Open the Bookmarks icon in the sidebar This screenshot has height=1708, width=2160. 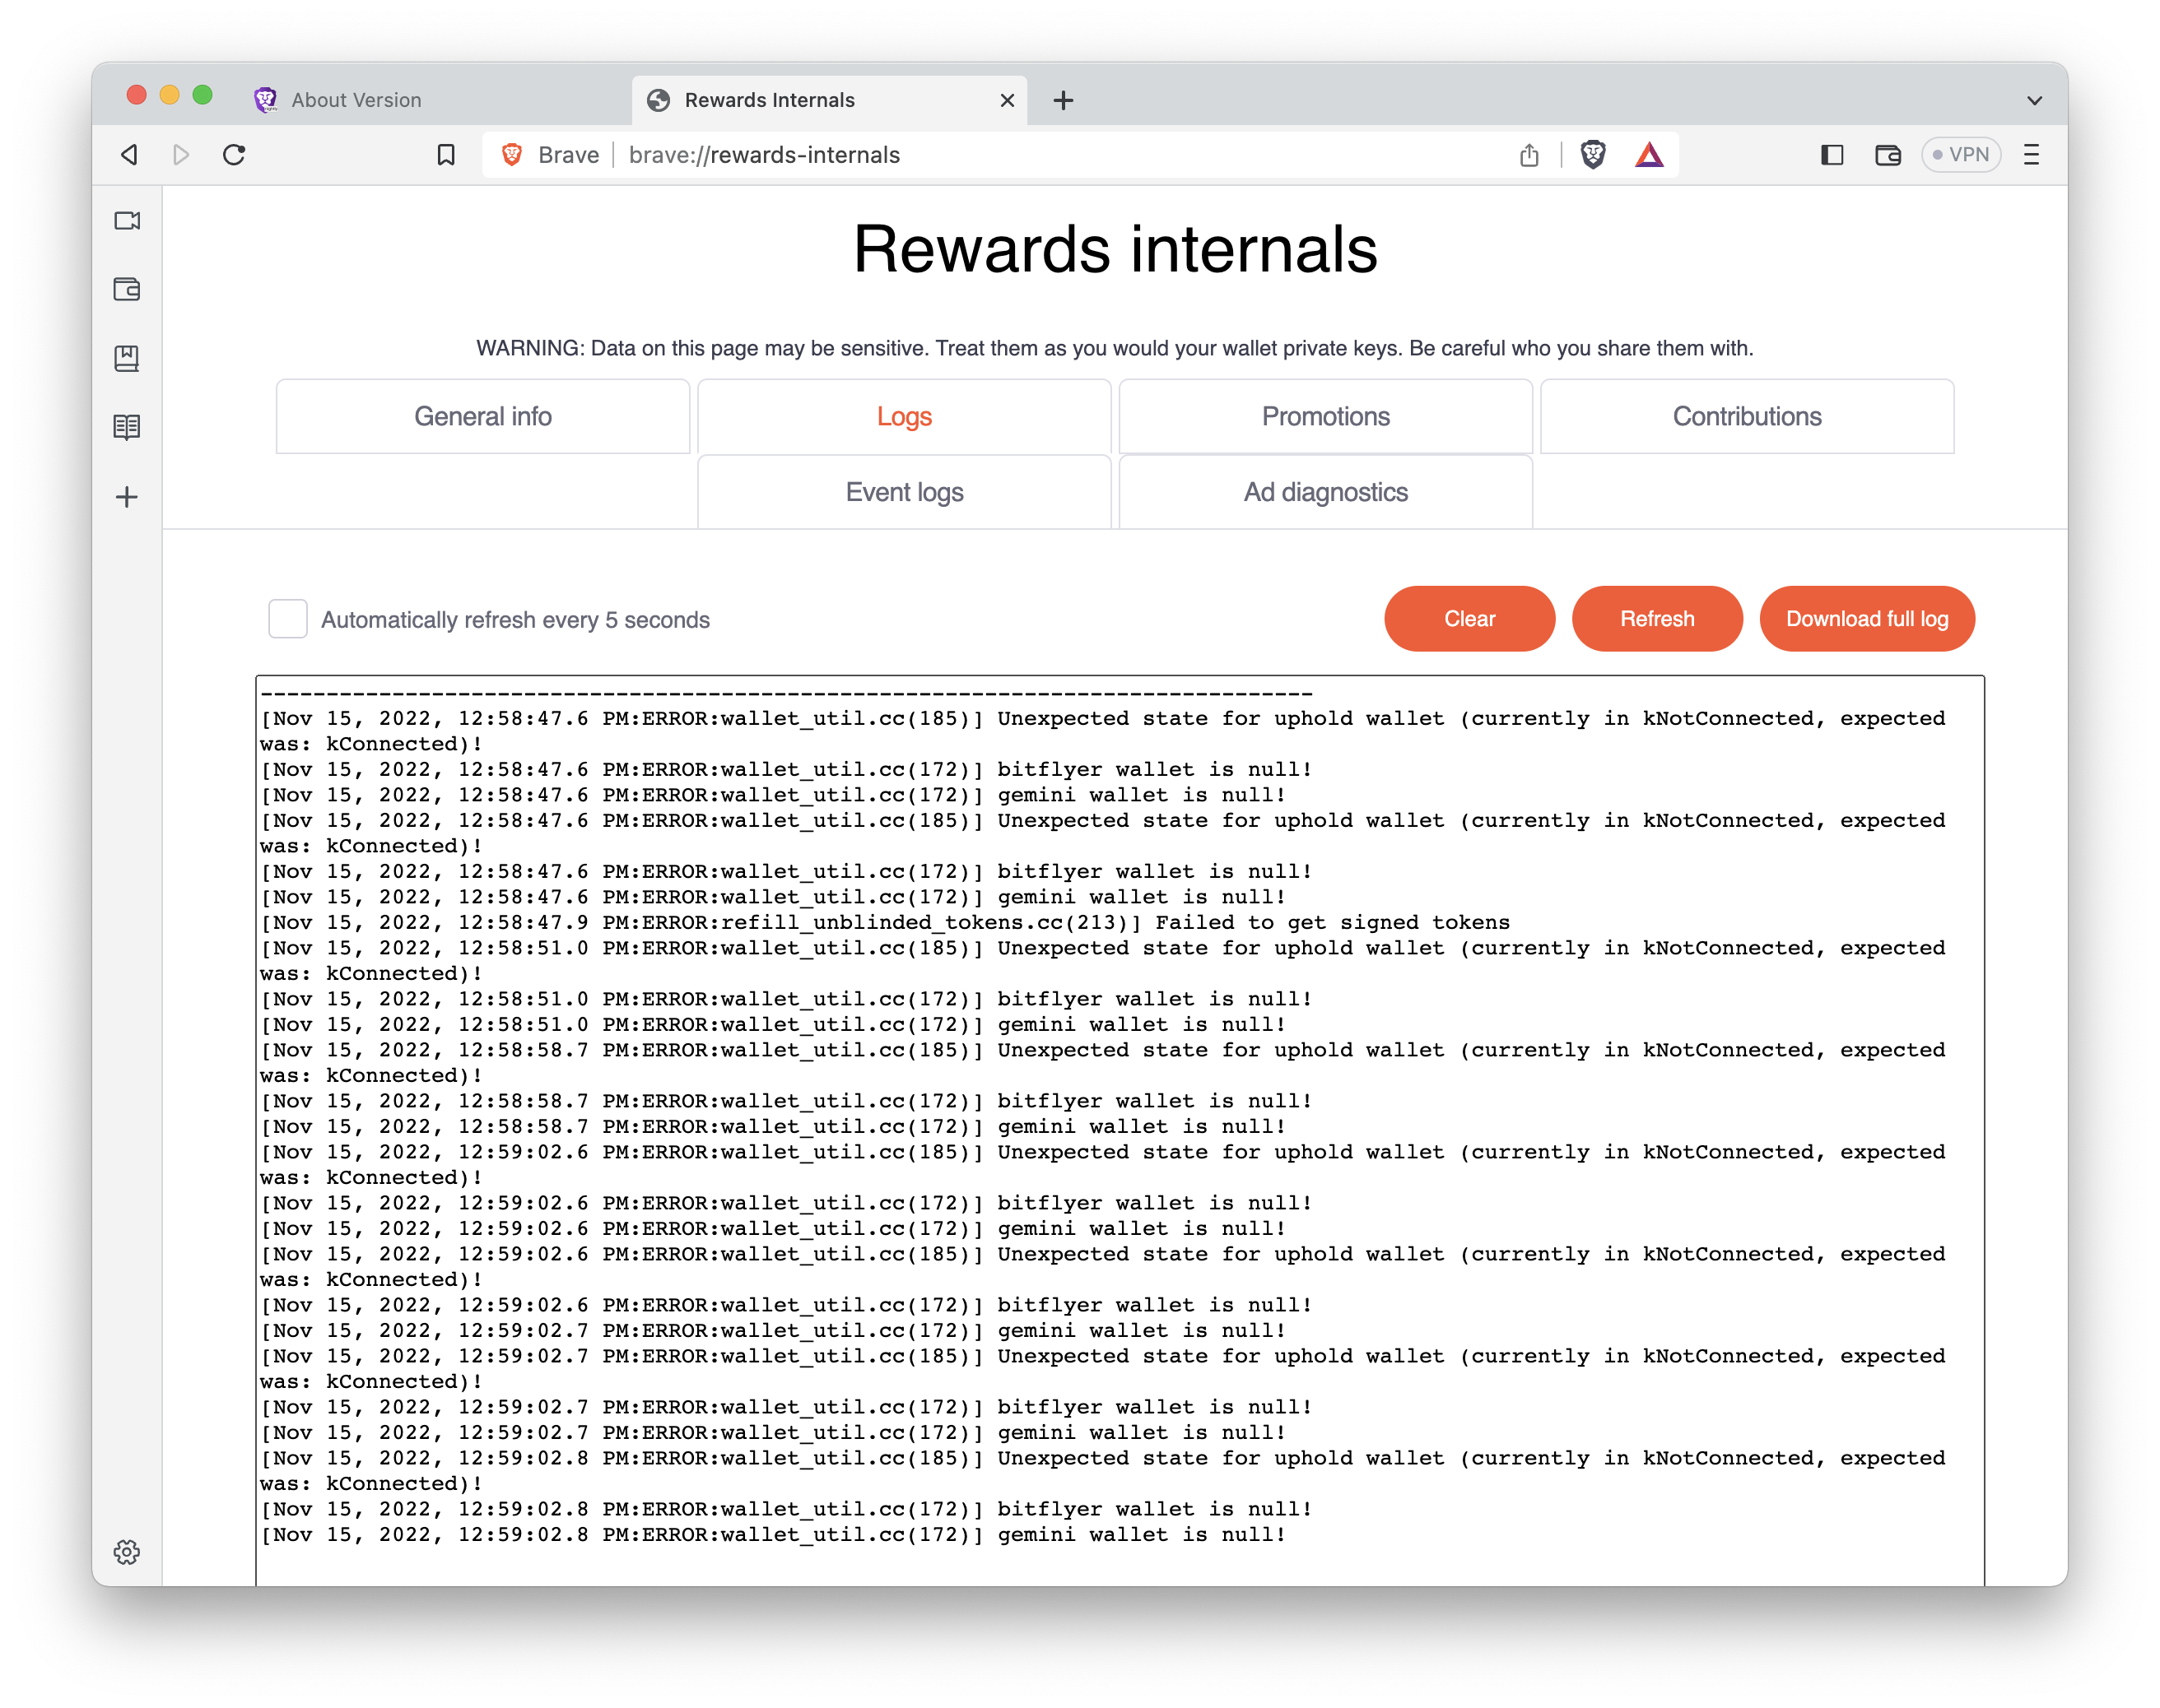[127, 359]
